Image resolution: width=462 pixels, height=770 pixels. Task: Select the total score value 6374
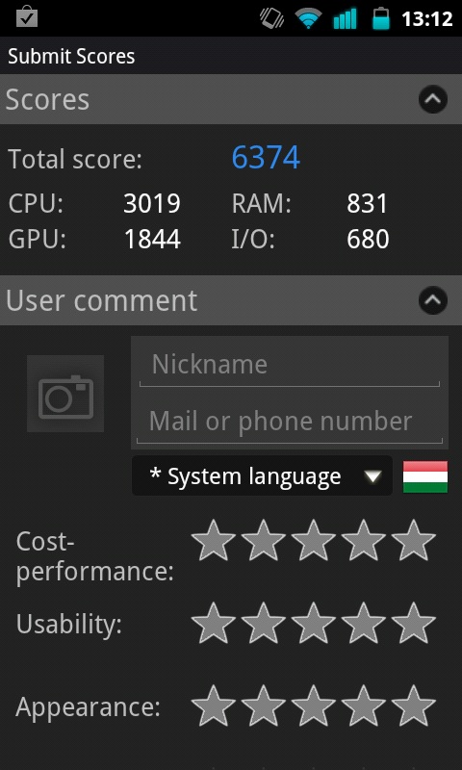266,158
